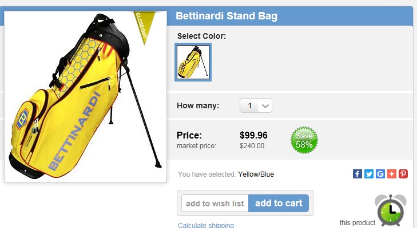Click the 'this product' text
The image size is (417, 228).
tap(357, 222)
